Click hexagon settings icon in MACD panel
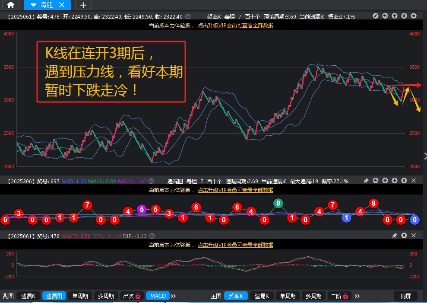This screenshot has height=303, width=427. 404,236
